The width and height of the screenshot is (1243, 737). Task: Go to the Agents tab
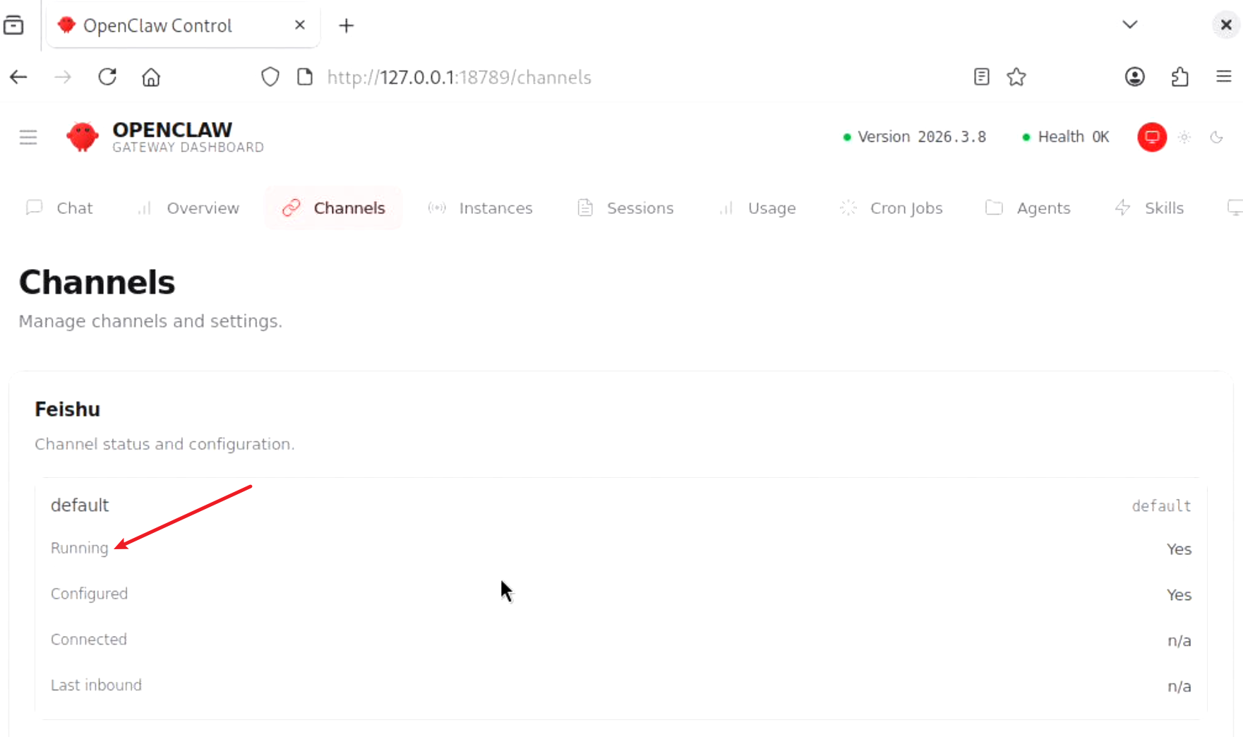[x=1028, y=208]
